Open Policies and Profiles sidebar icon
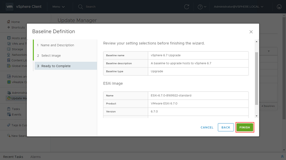The height and width of the screenshot is (160, 286). pyautogui.click(x=9, y=76)
